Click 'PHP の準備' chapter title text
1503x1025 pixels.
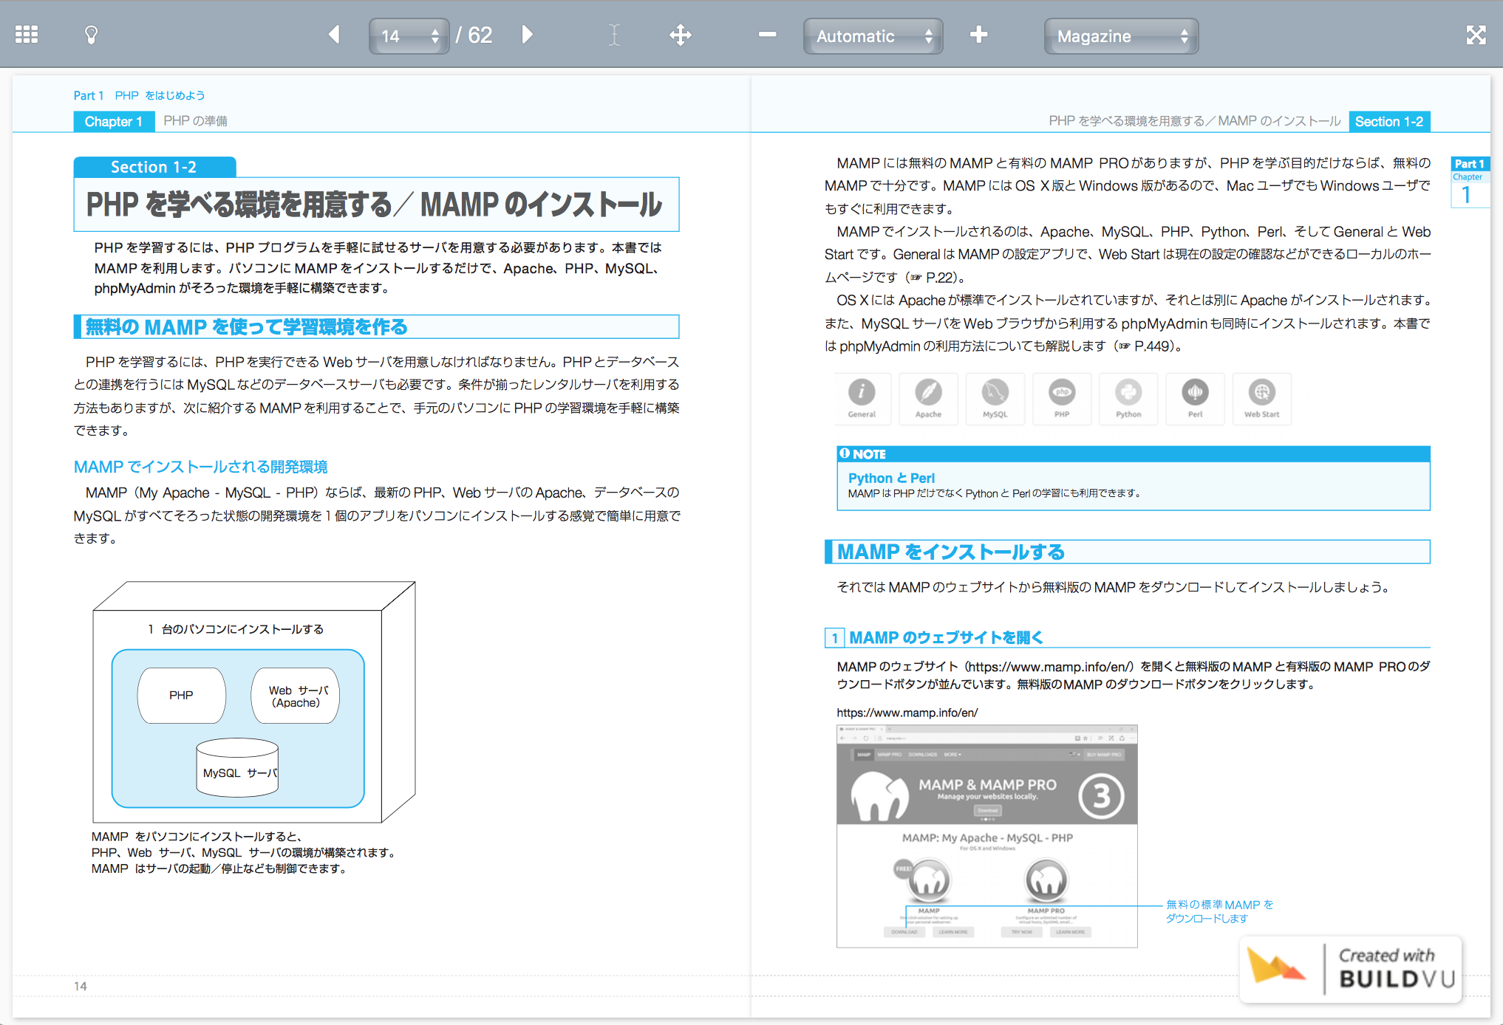click(195, 121)
